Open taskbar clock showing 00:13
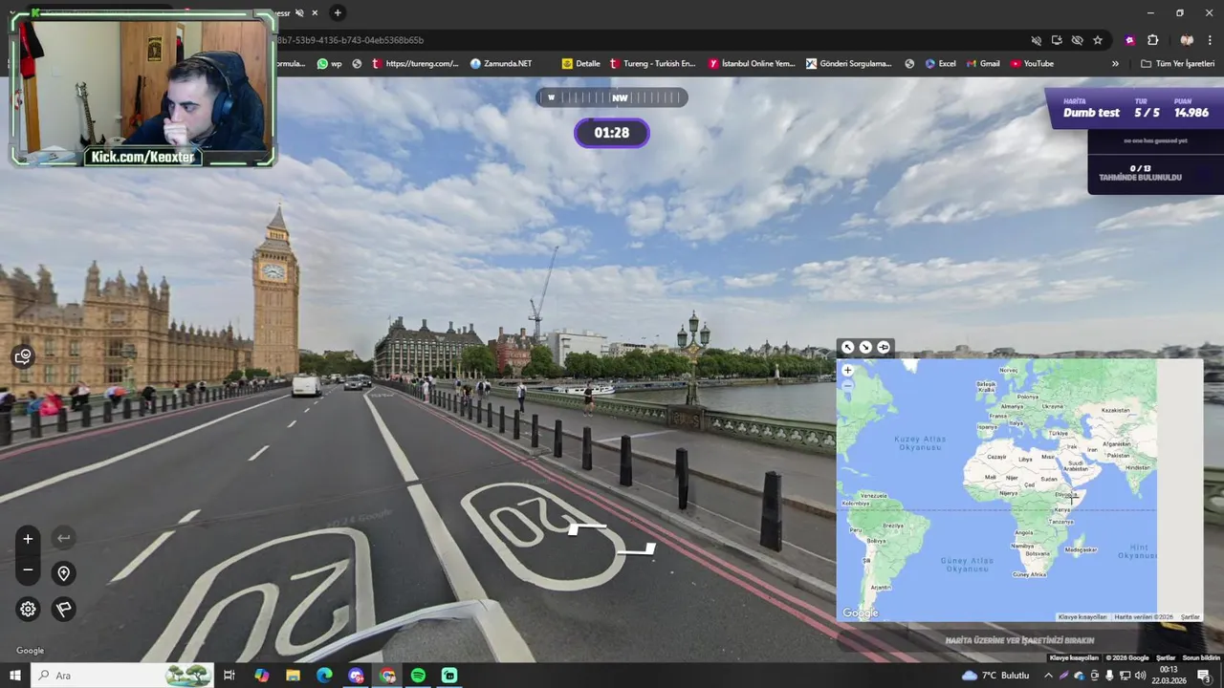Screen dimensions: 1224x688 (1169, 676)
